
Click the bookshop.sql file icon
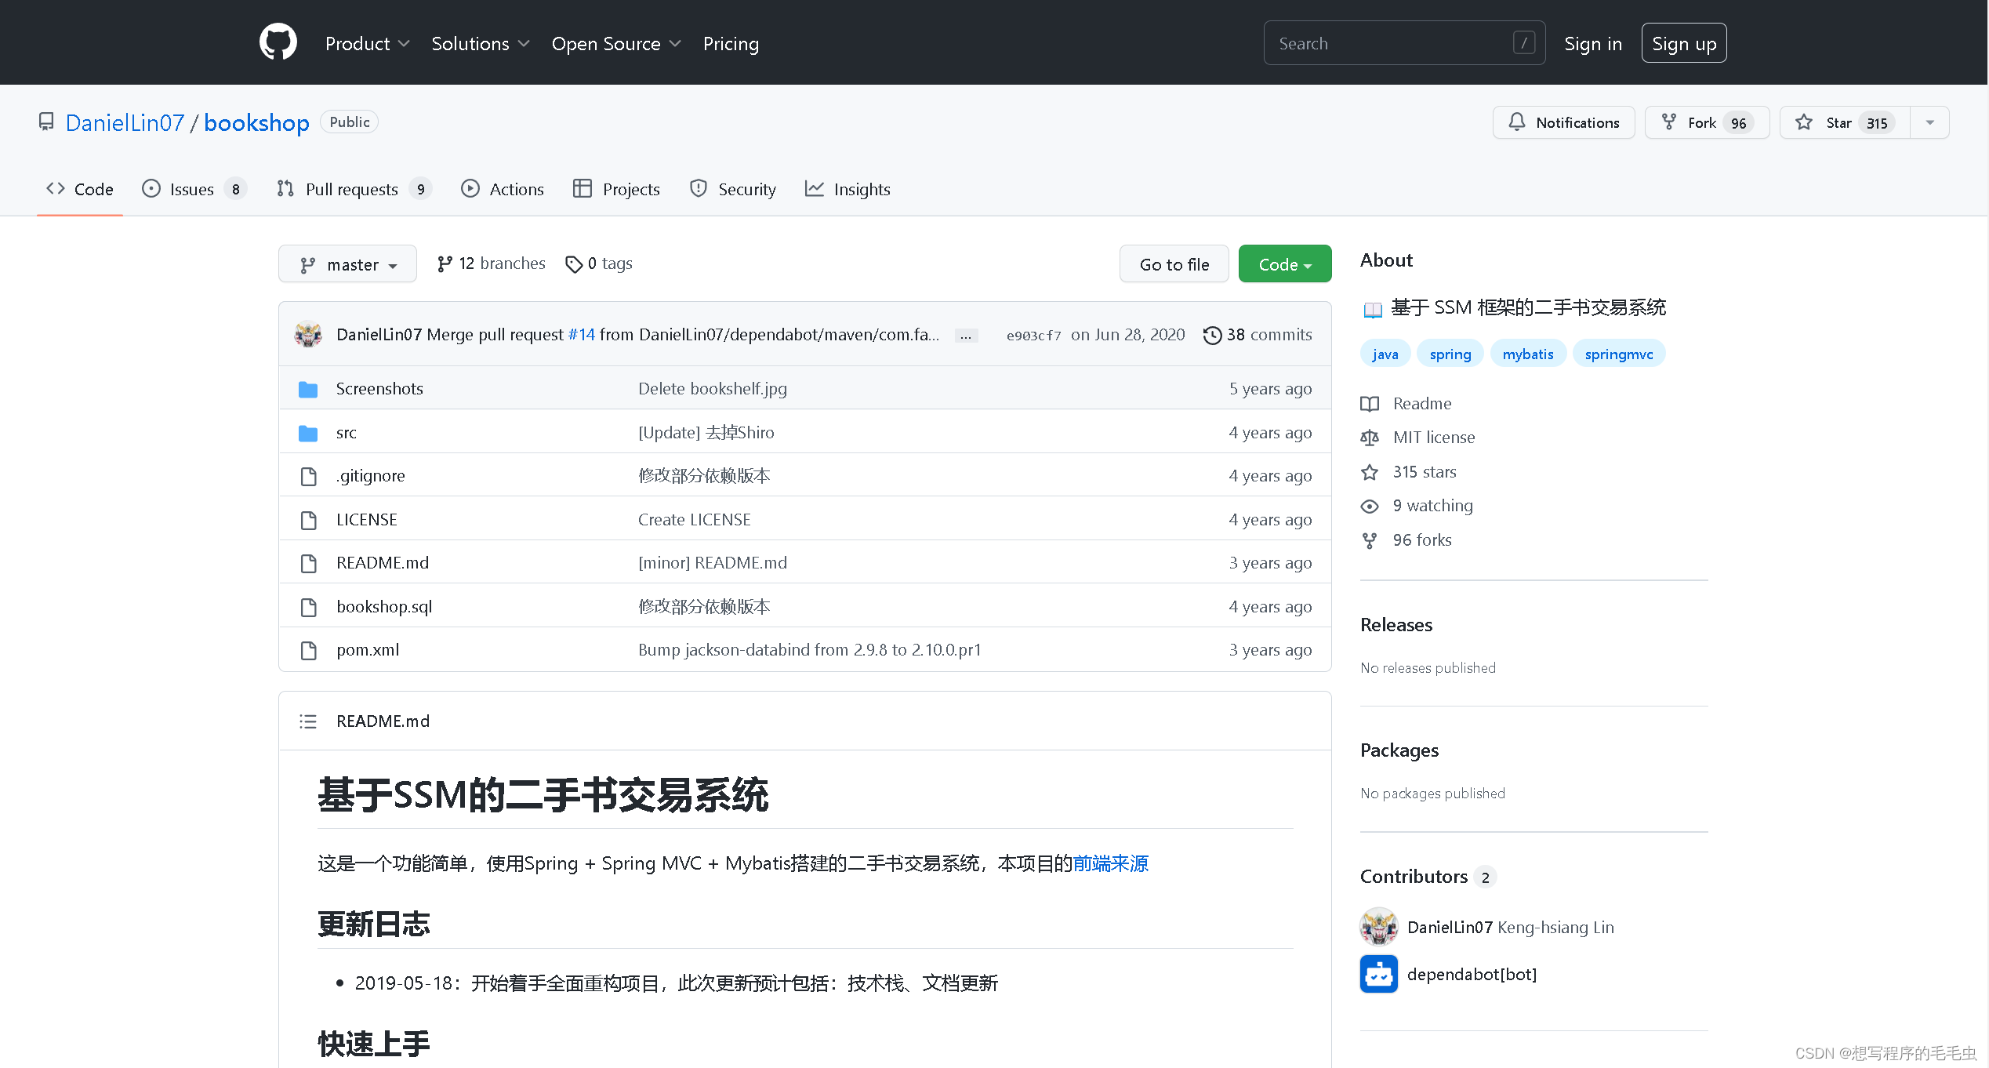[x=309, y=607]
